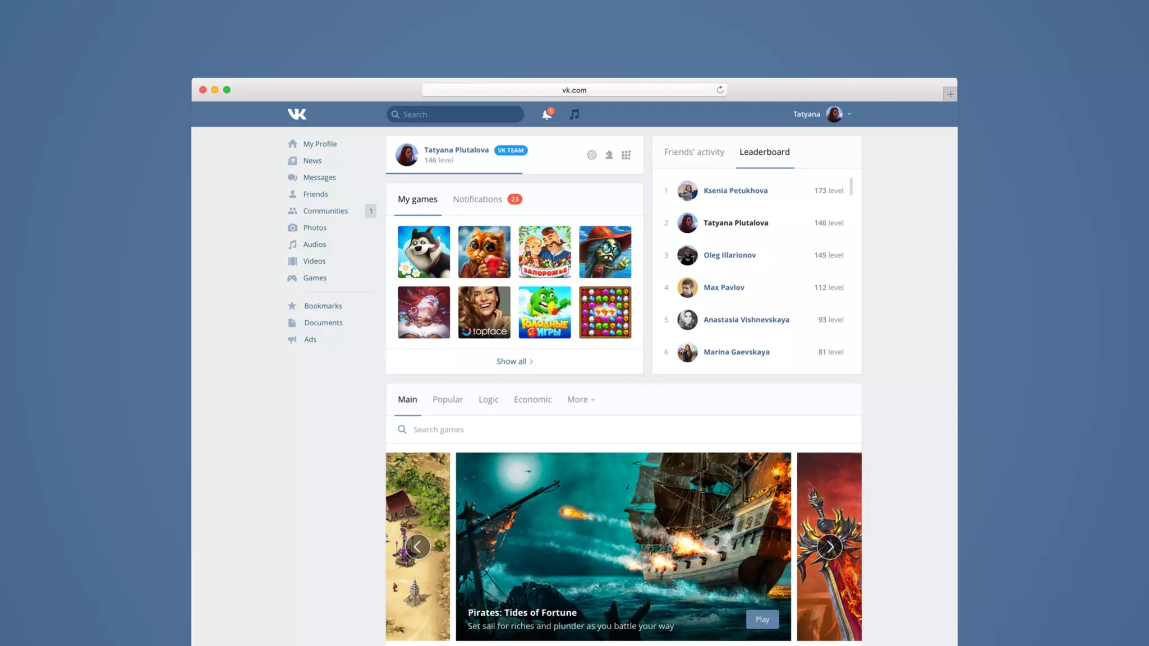Expand the More games category dropdown
The height and width of the screenshot is (646, 1149).
click(581, 400)
